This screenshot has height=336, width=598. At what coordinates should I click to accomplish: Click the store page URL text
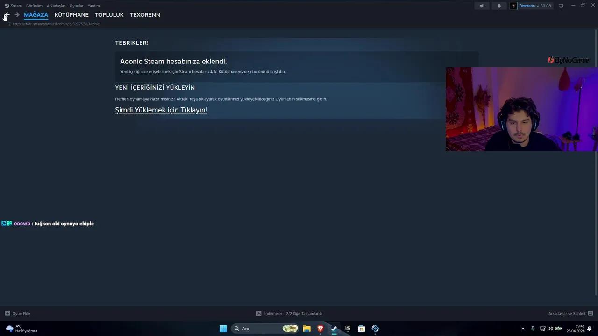click(57, 24)
